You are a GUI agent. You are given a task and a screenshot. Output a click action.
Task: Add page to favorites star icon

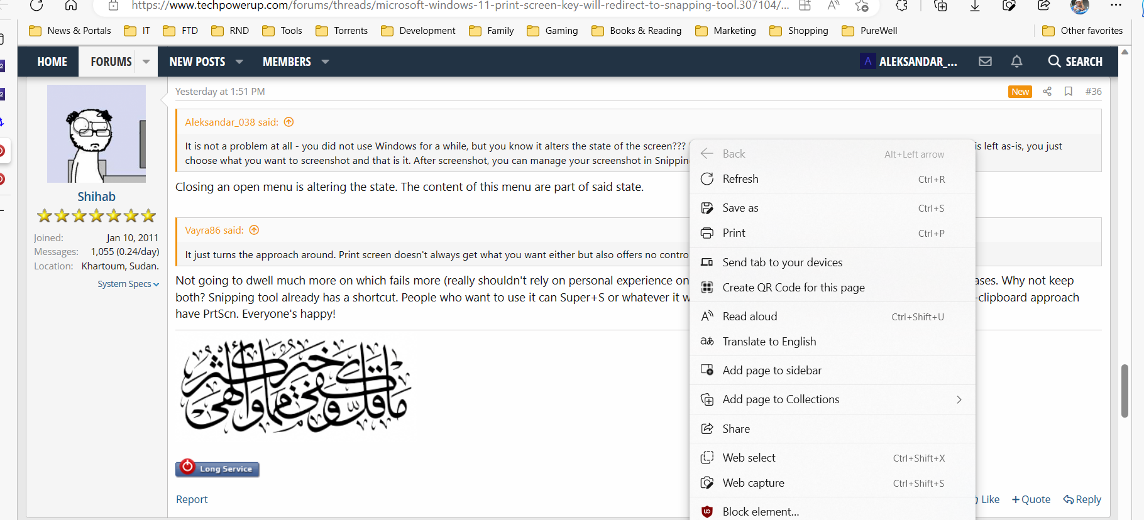click(862, 6)
